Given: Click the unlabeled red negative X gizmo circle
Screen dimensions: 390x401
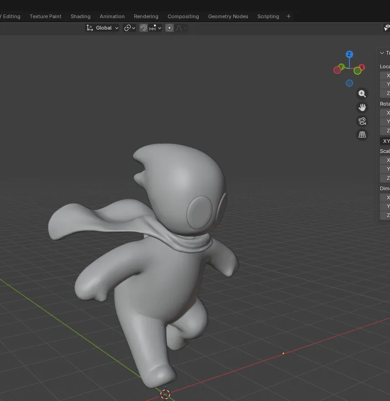Looking at the screenshot, I should click(337, 70).
